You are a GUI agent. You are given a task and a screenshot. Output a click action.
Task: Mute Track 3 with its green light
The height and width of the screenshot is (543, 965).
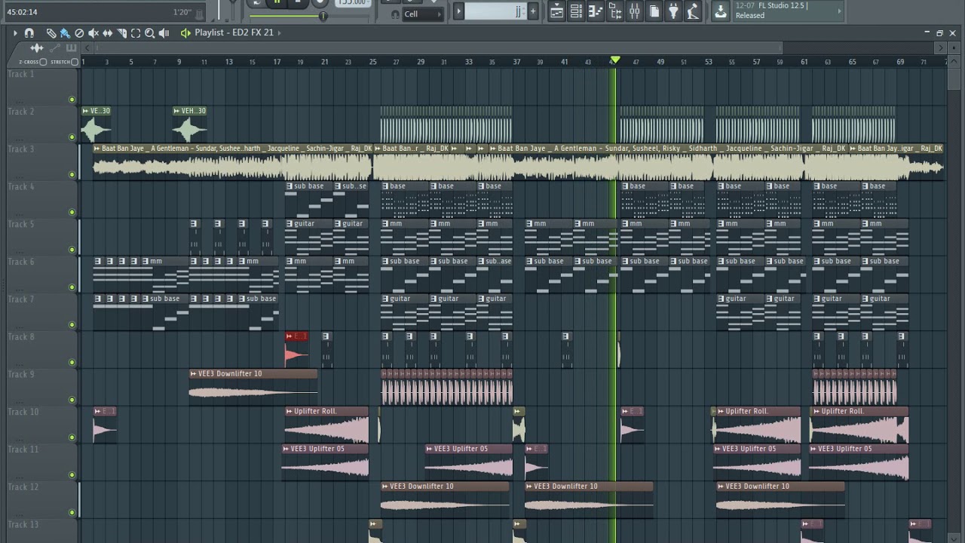click(x=72, y=174)
